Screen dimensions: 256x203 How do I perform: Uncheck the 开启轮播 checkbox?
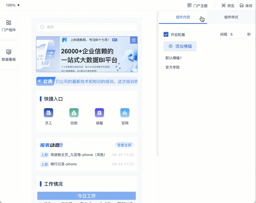click(166, 34)
